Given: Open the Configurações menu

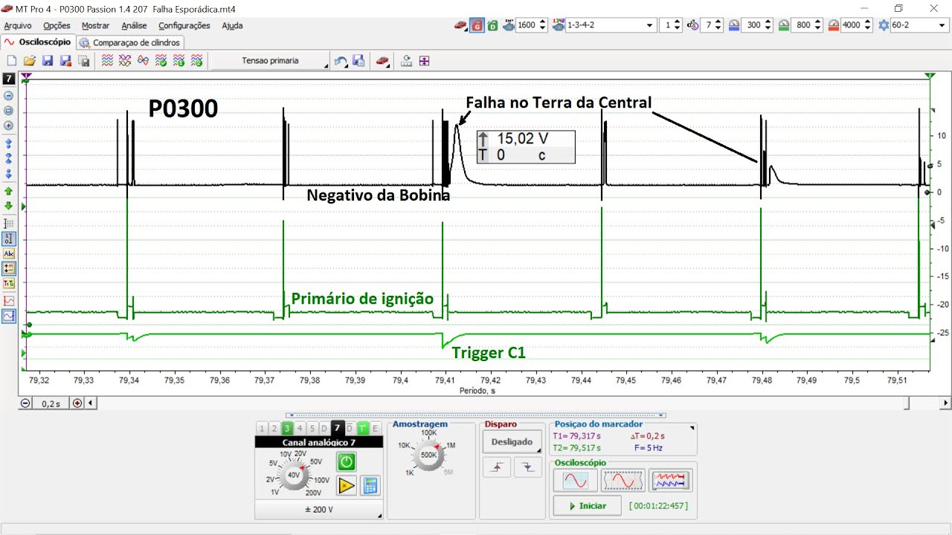Looking at the screenshot, I should (184, 25).
